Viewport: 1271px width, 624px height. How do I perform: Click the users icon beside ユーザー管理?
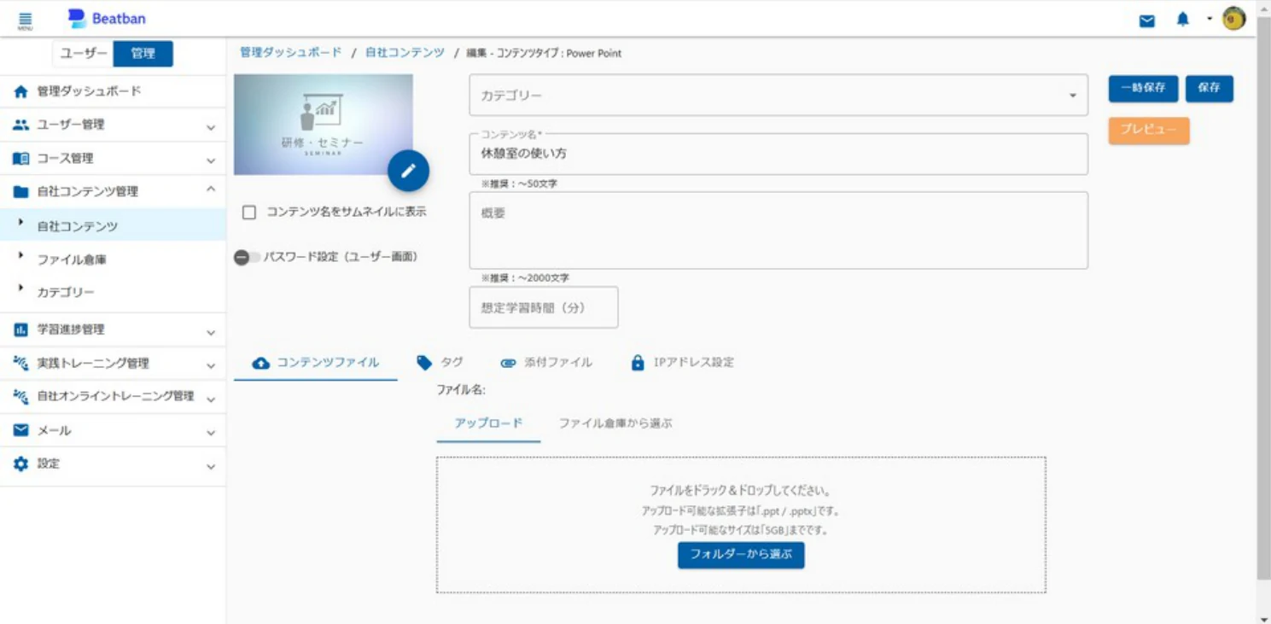click(21, 125)
